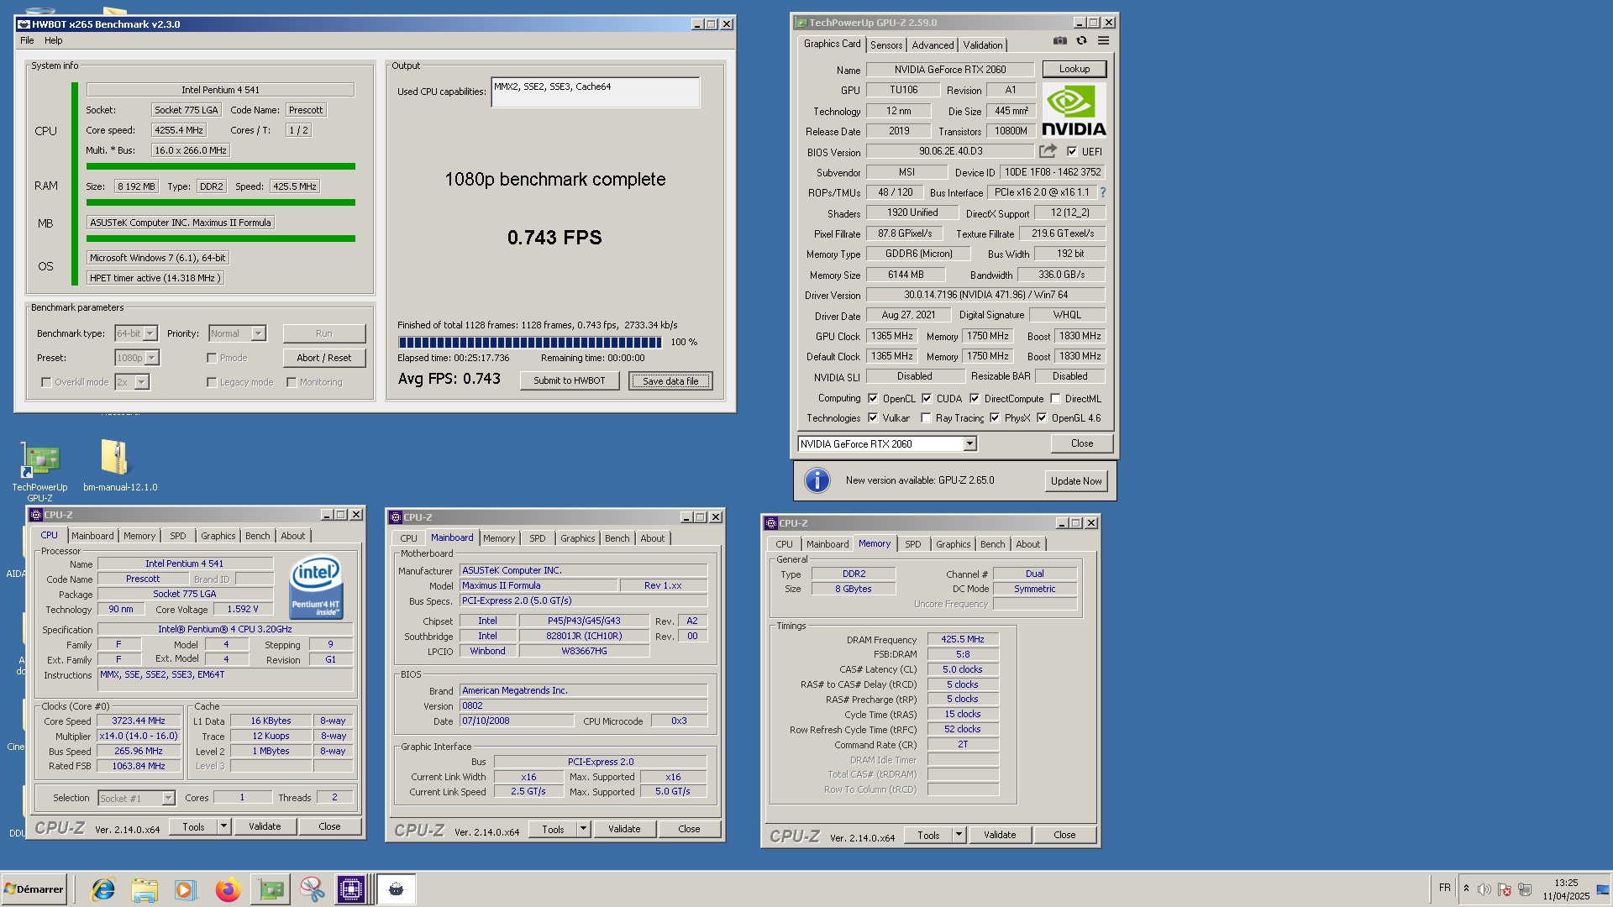
Task: Open the GPU-Z screenshot camera icon
Action: coord(1060,40)
